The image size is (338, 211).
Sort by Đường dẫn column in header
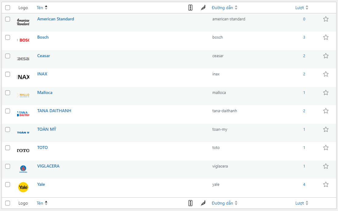tap(225, 8)
